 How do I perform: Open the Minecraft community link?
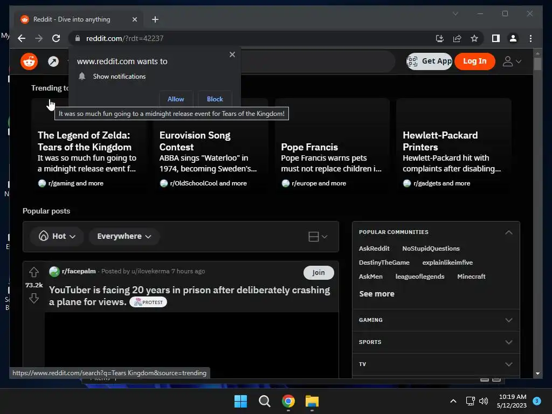pyautogui.click(x=471, y=277)
